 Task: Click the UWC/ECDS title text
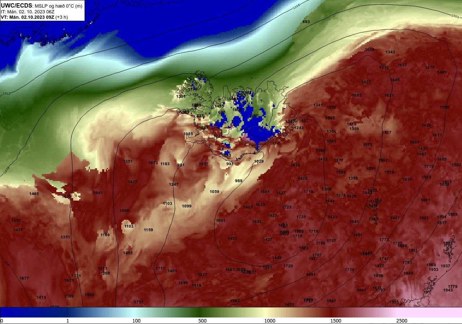pos(17,5)
